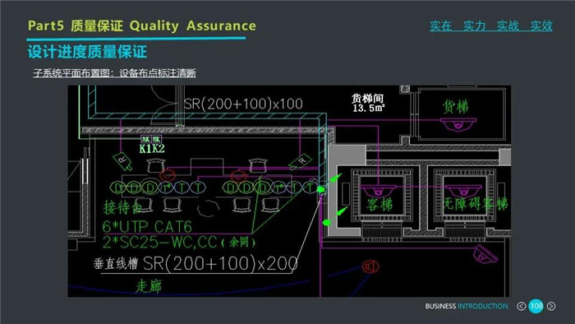Image resolution: width=575 pixels, height=324 pixels.
Task: Click the Part5 质量保证 Quality Assurance heading
Action: 142,25
